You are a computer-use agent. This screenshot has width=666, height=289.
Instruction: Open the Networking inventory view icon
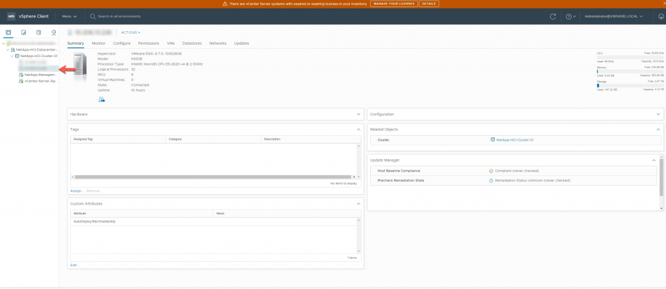[x=53, y=32]
